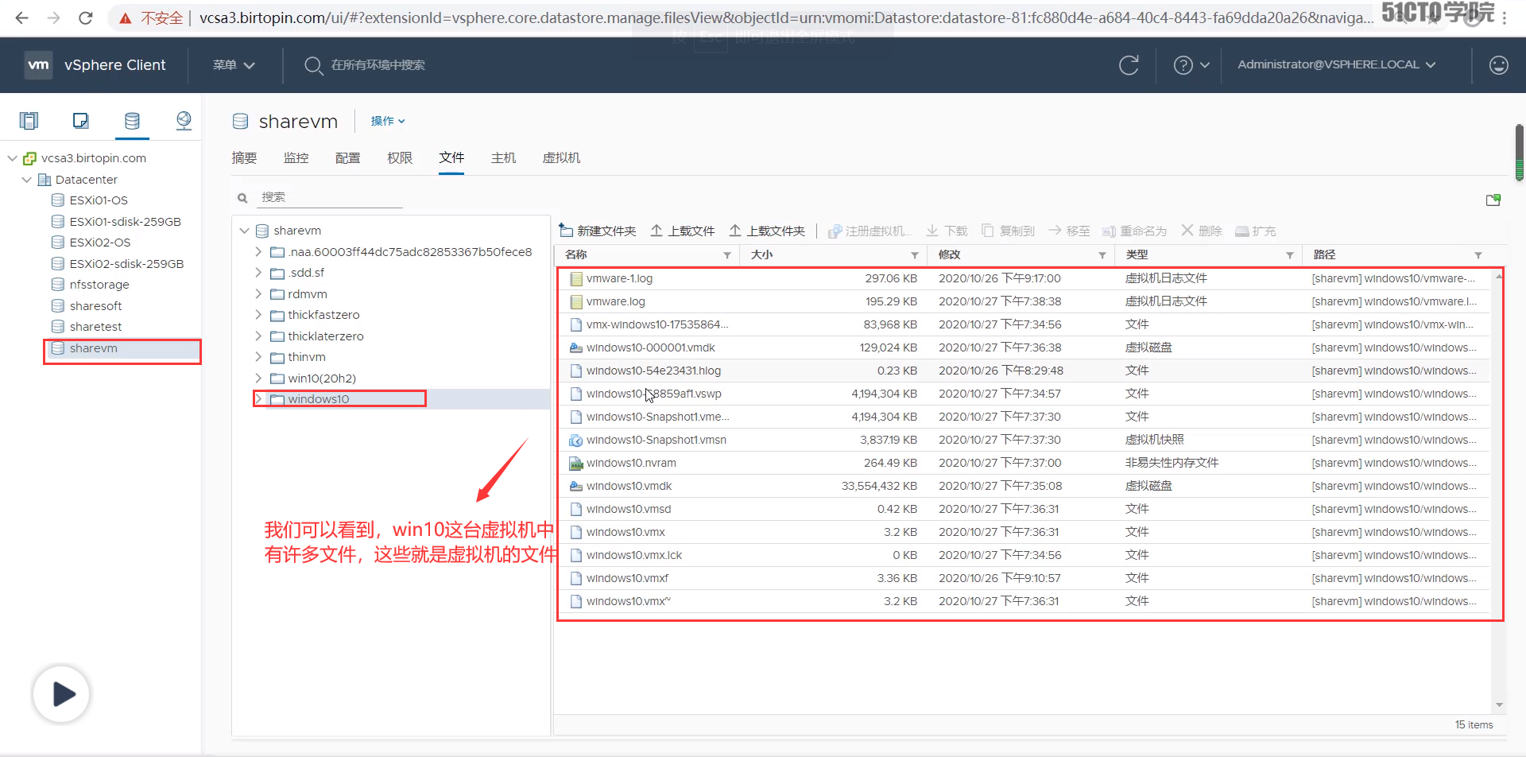Click the export icon above file list
Image resolution: width=1526 pixels, height=757 pixels.
point(1493,200)
